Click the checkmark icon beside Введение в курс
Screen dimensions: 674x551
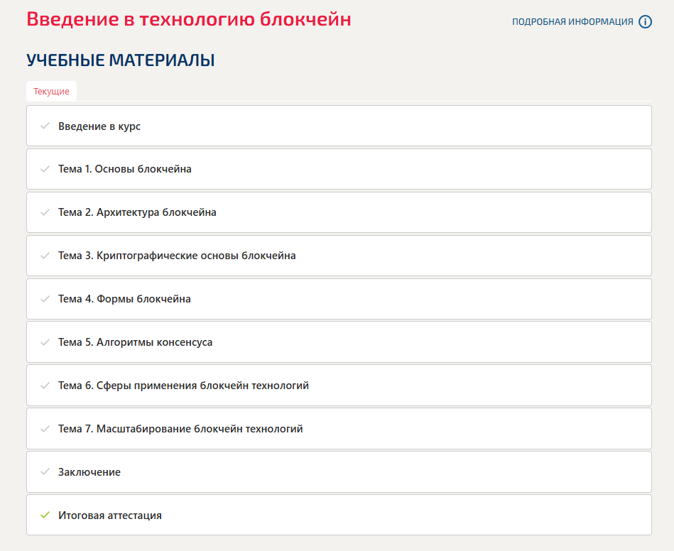pos(45,126)
